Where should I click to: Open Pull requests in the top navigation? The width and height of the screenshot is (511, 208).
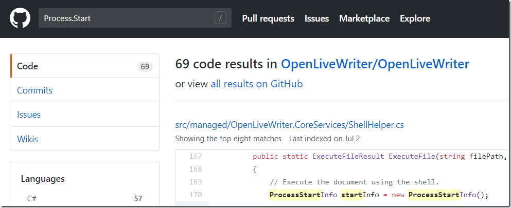tap(268, 18)
